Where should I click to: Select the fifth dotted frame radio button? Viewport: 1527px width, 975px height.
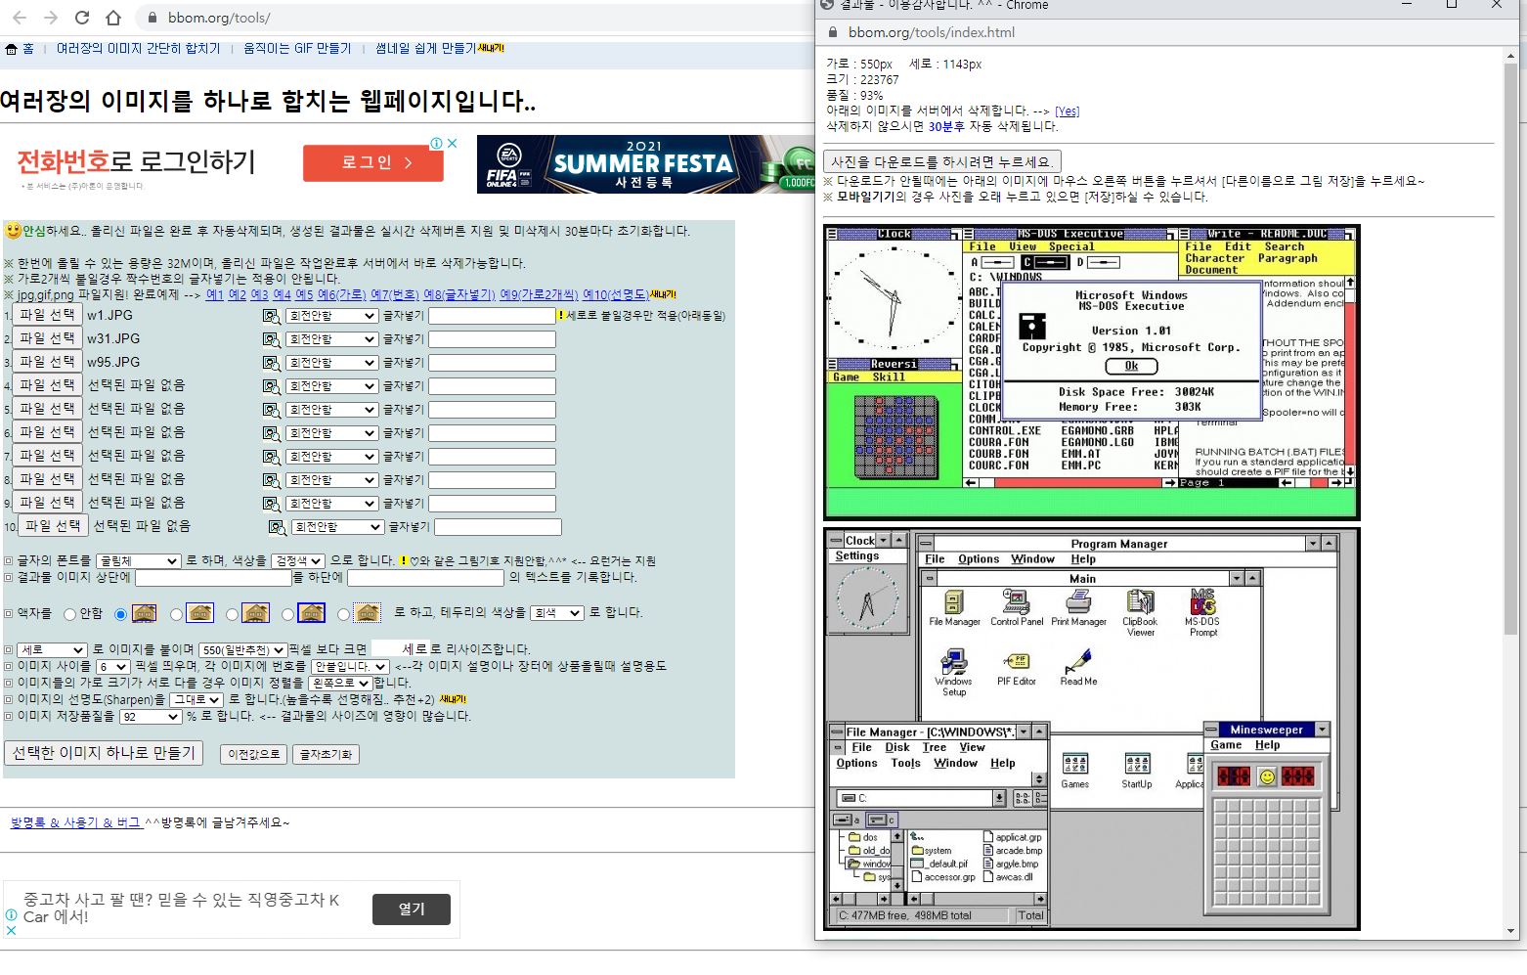(343, 614)
